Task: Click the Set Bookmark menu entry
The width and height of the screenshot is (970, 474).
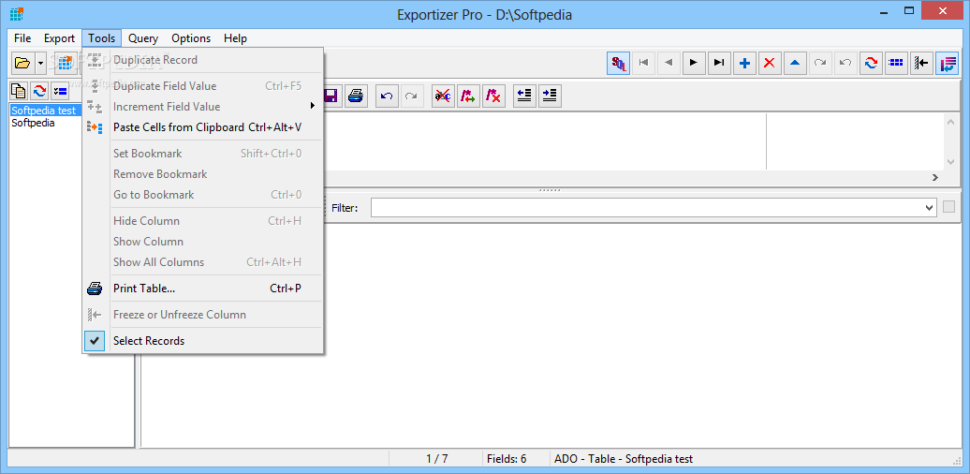Action: [203, 154]
